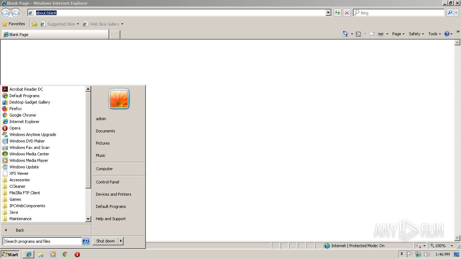461x259 pixels.
Task: Open Control Panel from Start menu
Action: click(x=107, y=182)
